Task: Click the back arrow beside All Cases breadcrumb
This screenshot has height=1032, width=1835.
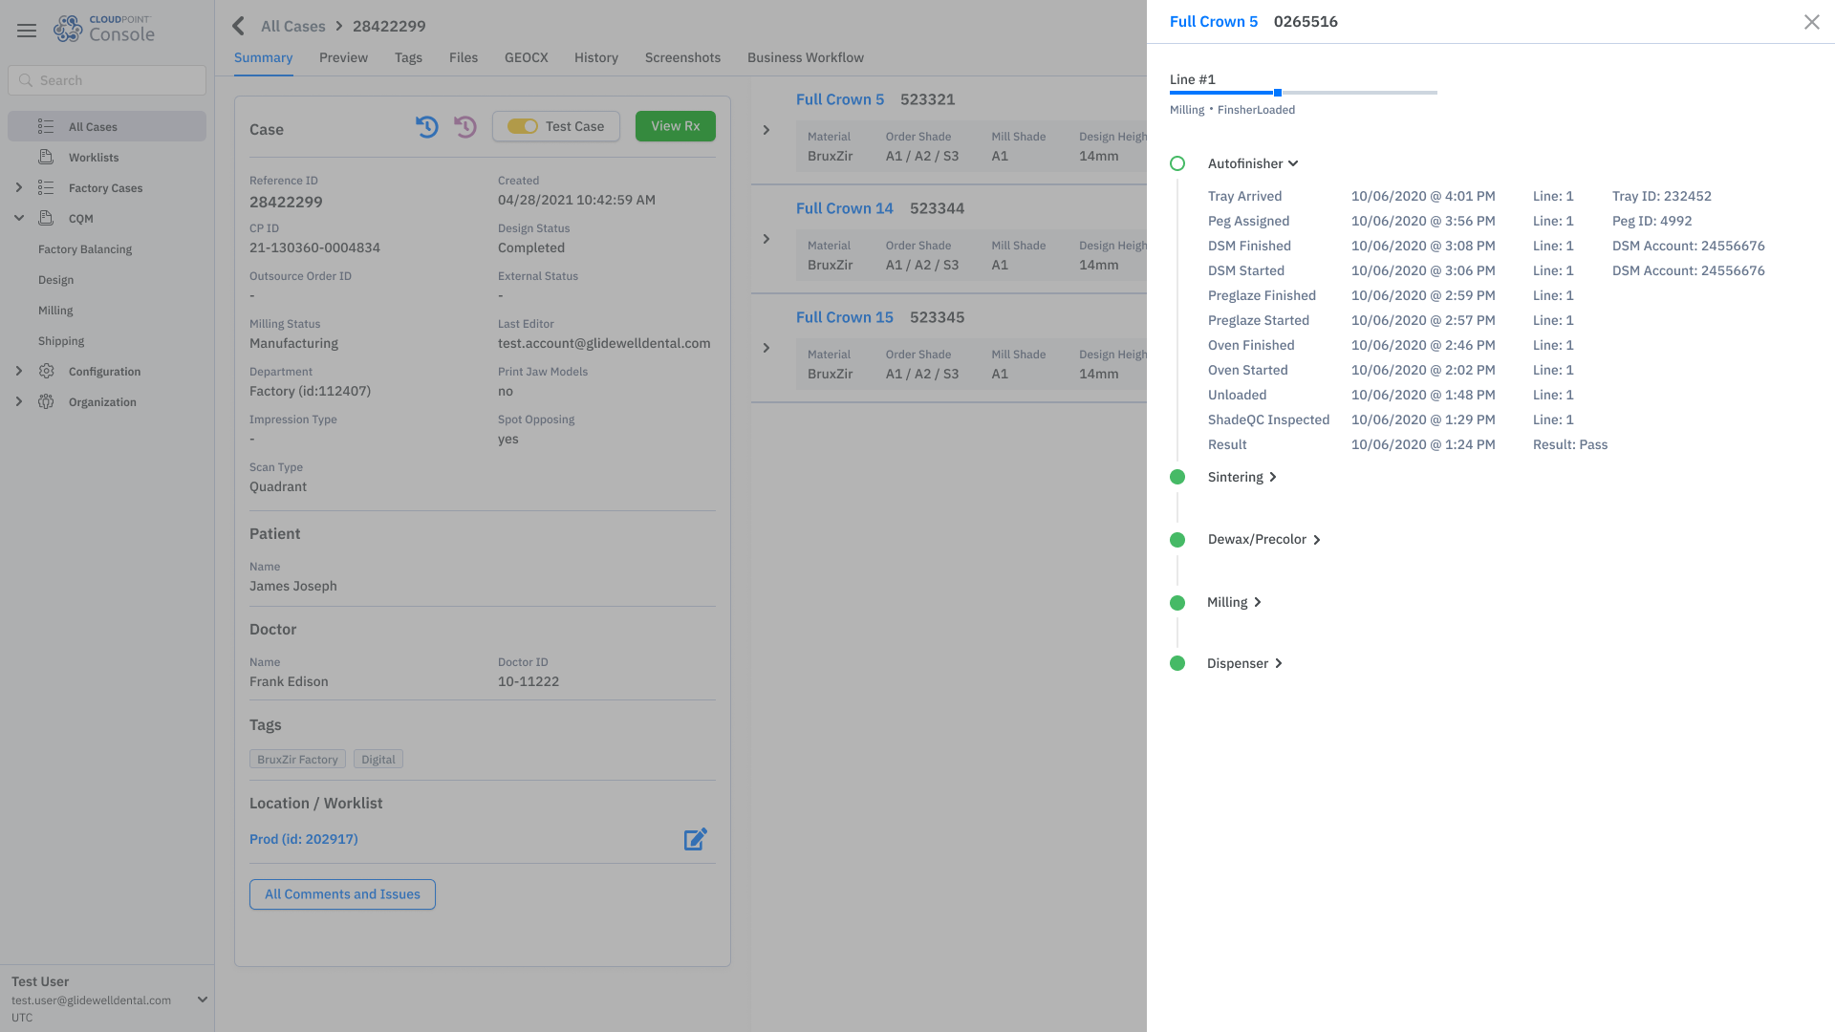Action: point(237,26)
